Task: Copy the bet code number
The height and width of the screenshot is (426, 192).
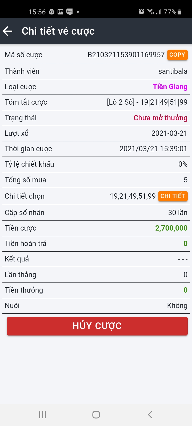Action: (177, 55)
